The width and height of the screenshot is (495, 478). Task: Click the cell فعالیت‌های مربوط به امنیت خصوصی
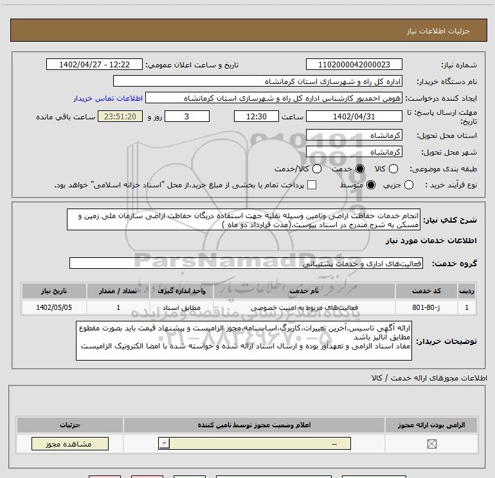(x=304, y=307)
